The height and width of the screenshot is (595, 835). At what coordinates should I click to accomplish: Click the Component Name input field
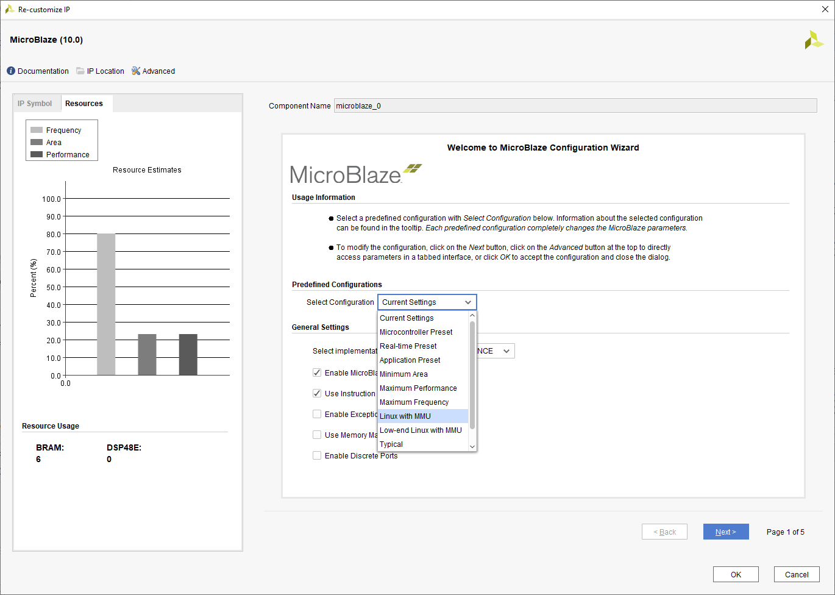pos(575,106)
